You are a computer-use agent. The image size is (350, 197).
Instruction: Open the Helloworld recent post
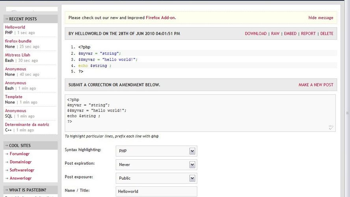[15, 27]
